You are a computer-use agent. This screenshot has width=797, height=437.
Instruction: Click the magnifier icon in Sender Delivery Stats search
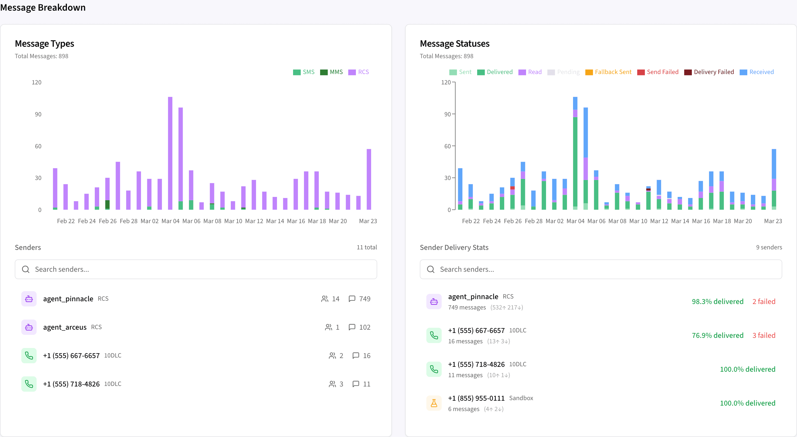(x=430, y=269)
